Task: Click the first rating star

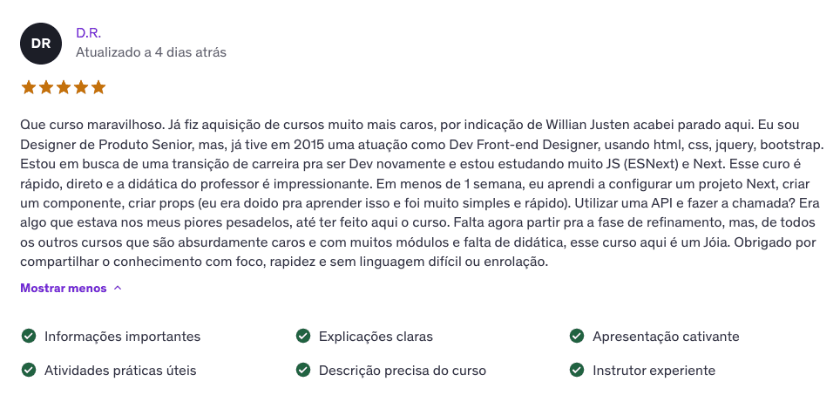Action: coord(28,87)
